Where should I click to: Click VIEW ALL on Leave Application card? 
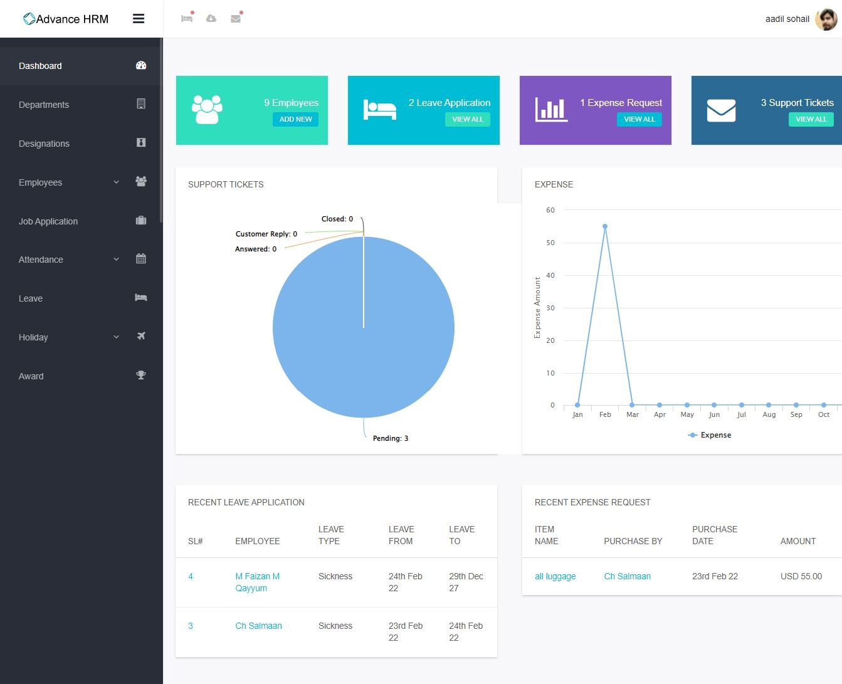[x=468, y=119]
